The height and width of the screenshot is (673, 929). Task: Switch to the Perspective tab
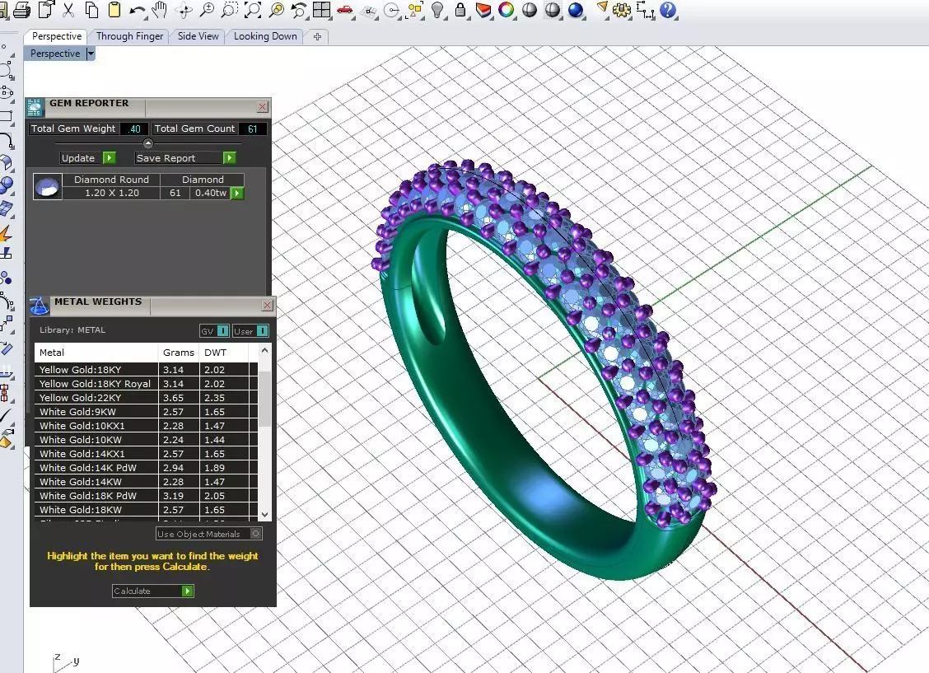[x=57, y=36]
